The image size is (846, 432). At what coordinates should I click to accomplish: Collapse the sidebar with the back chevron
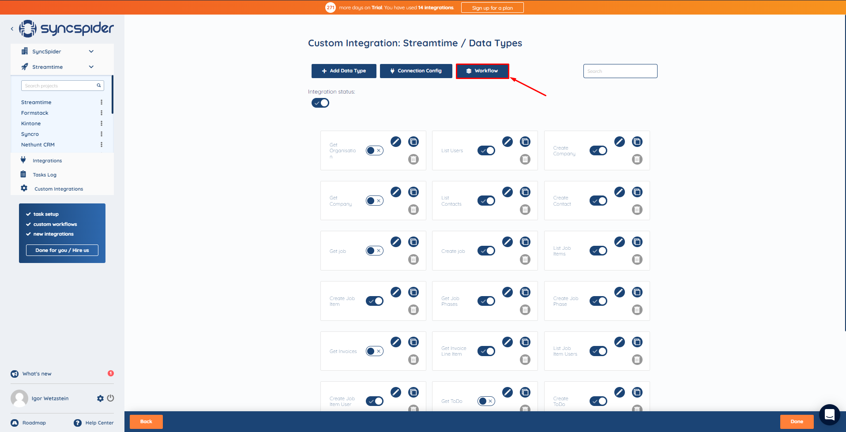pyautogui.click(x=12, y=29)
